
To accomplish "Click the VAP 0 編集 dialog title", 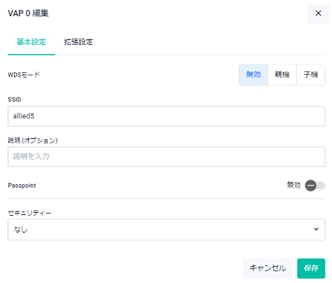I will click(x=28, y=13).
